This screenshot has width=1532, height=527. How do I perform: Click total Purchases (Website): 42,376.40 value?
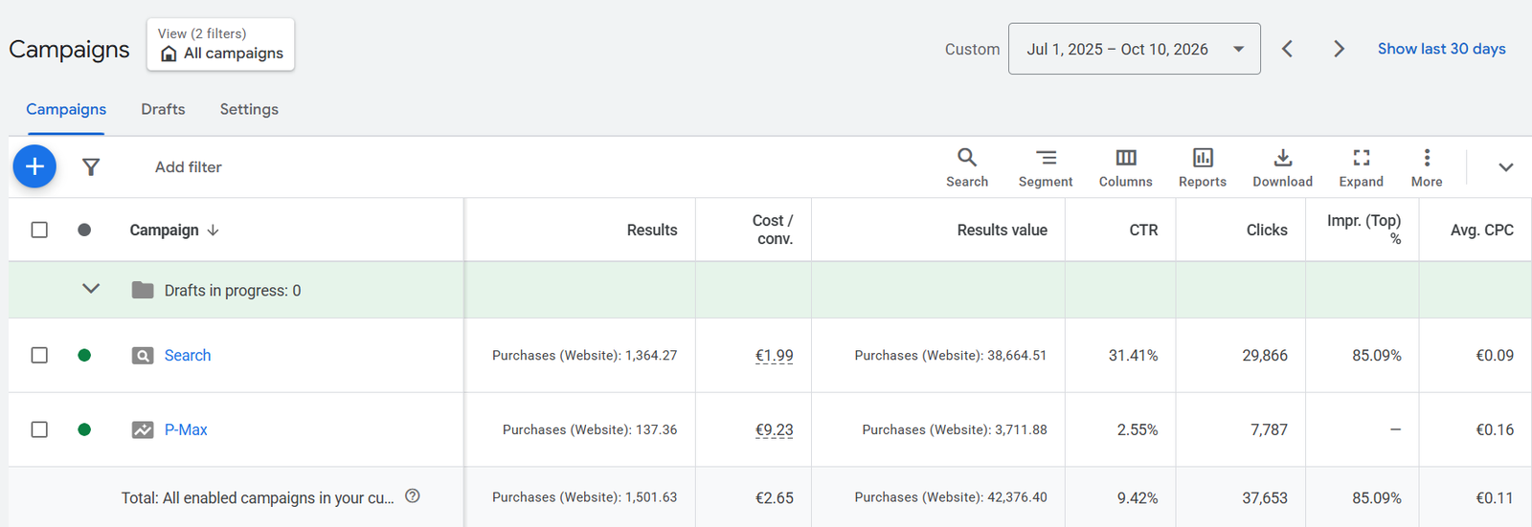coord(951,497)
